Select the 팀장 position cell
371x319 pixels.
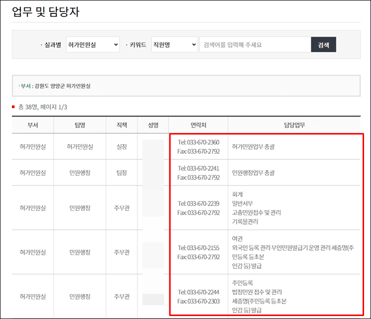[122, 173]
